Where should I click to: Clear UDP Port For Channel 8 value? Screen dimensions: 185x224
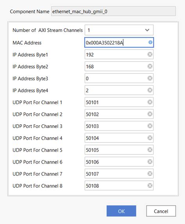pos(150,186)
